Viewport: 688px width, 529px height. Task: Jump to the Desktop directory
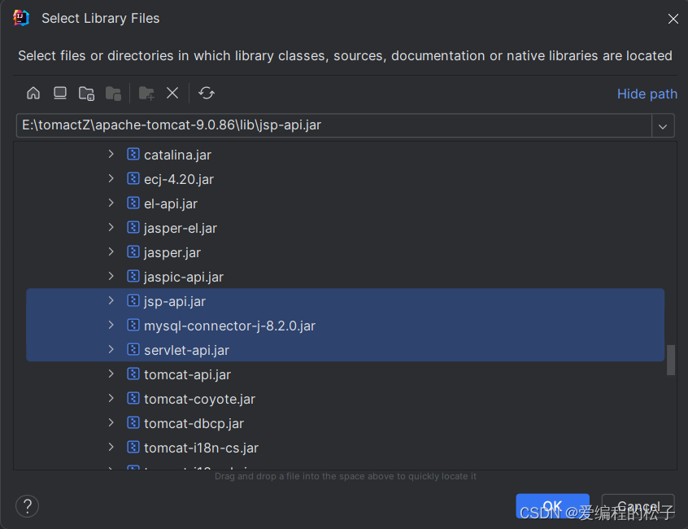click(60, 93)
